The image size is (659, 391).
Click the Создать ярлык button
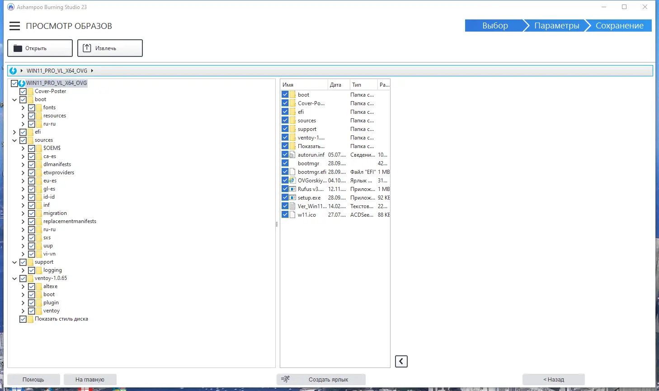(321, 380)
